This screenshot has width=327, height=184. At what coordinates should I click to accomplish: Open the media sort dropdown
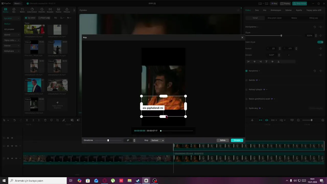tap(62, 18)
